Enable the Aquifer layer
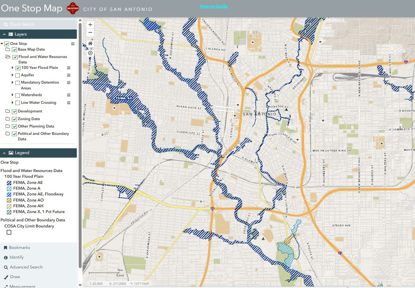 click(x=17, y=75)
